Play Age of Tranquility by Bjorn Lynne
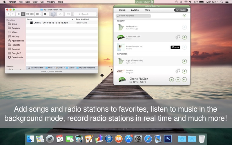 152,61
